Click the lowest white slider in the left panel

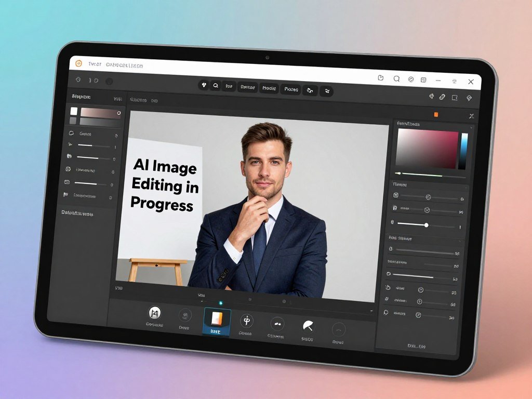[x=90, y=183]
